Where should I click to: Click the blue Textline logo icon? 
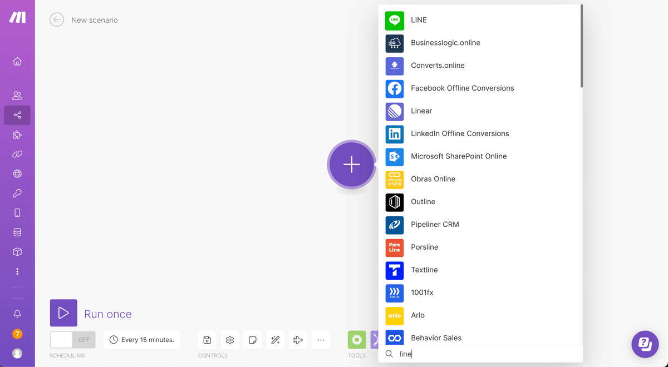click(395, 270)
